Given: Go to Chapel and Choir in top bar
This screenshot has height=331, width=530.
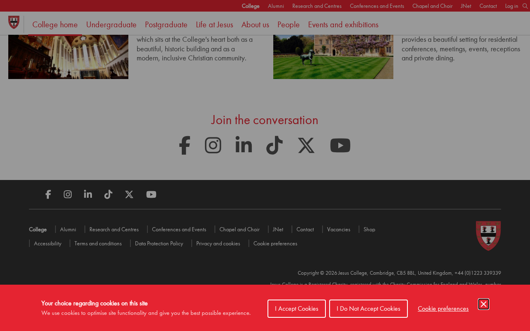Looking at the screenshot, I should 432,6.
